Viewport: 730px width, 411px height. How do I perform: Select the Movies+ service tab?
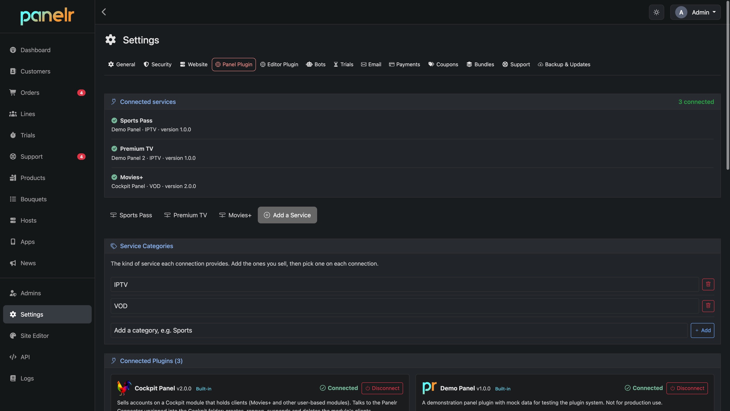point(235,215)
